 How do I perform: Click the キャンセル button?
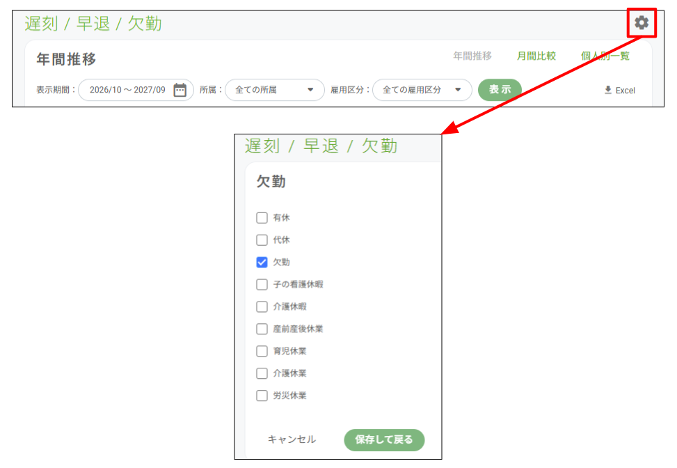pyautogui.click(x=292, y=439)
